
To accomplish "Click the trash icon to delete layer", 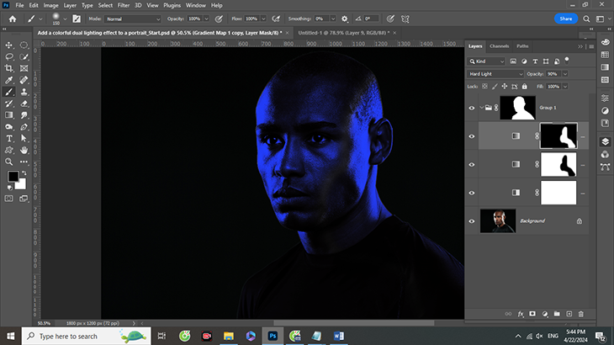I will (x=580, y=314).
